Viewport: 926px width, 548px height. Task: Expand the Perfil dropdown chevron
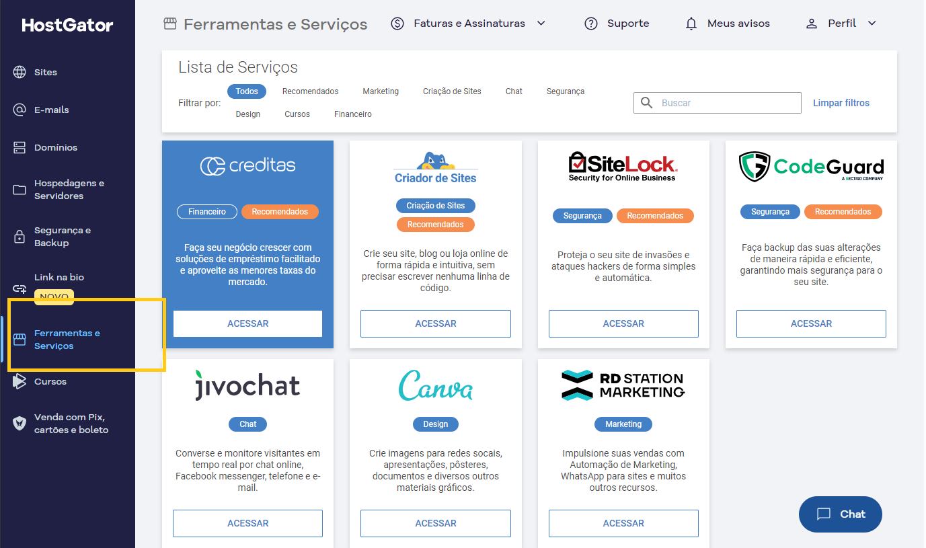(872, 24)
